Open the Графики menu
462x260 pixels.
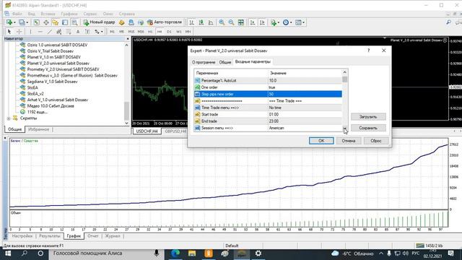(69, 14)
